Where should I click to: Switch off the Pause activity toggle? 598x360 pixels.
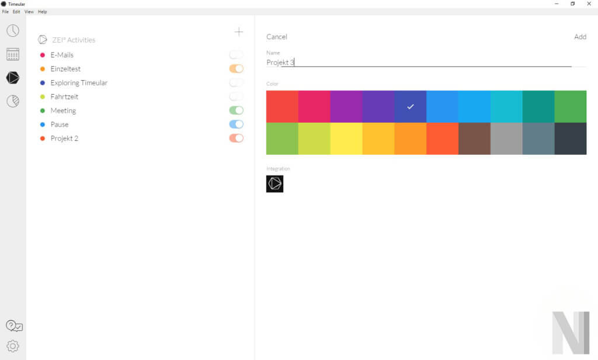pyautogui.click(x=236, y=124)
